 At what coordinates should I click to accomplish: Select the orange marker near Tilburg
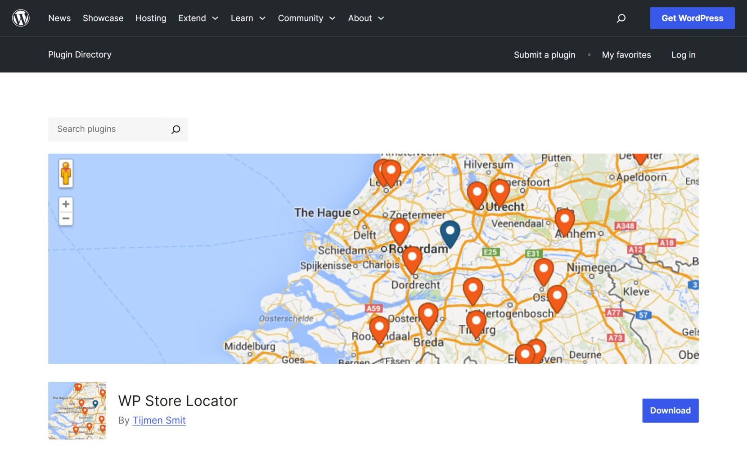click(x=476, y=321)
